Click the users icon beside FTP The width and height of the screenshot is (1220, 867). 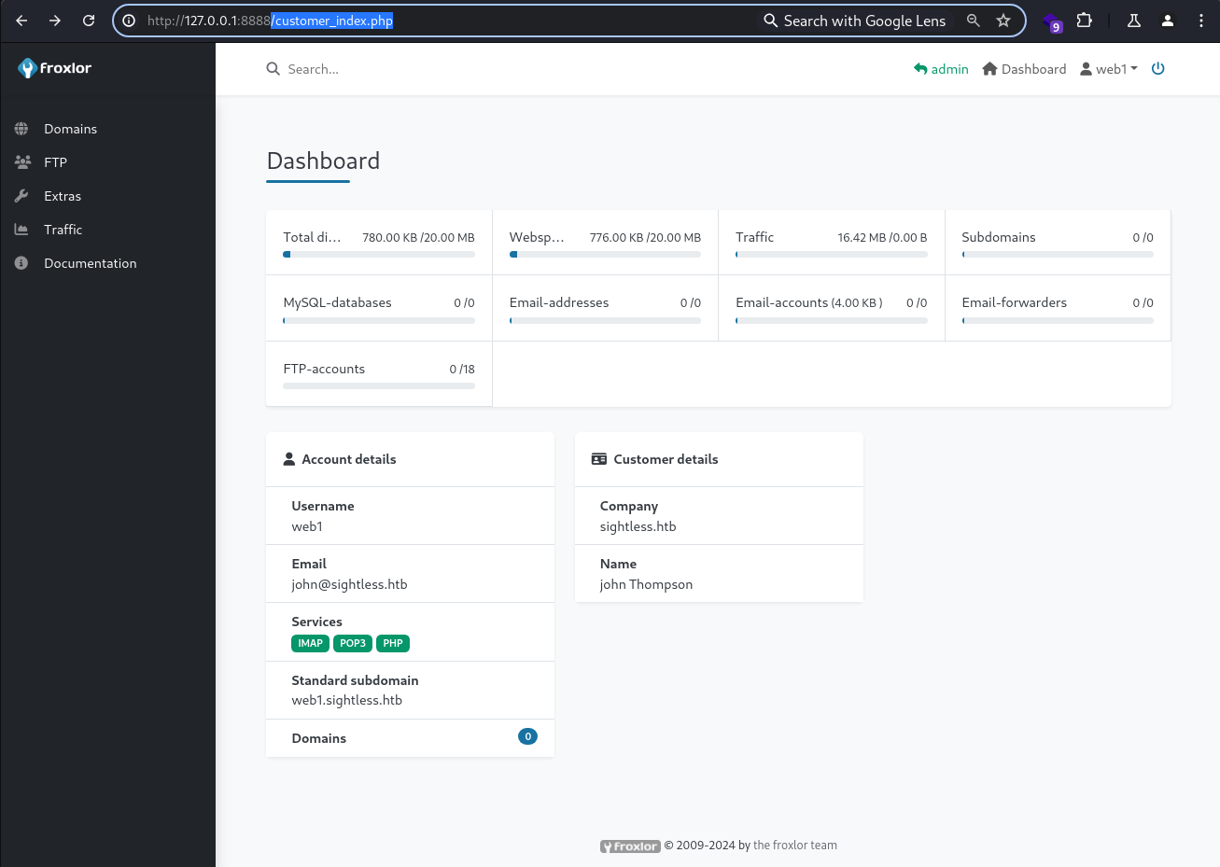pos(22,162)
